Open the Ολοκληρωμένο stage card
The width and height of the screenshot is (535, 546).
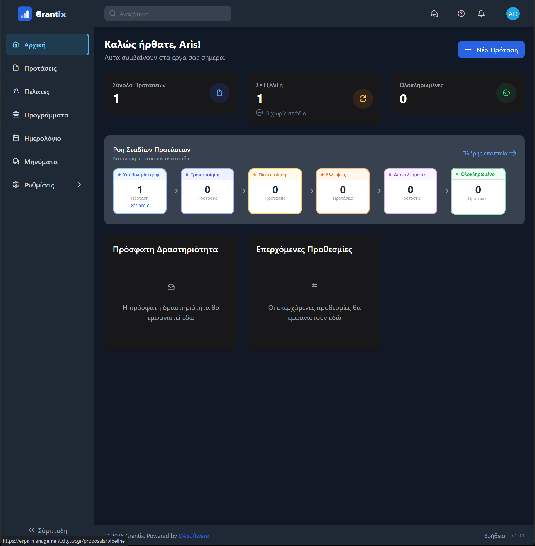(478, 191)
